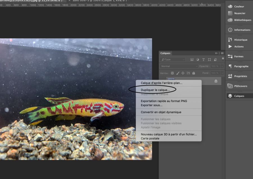
Task: Toggle lock position move icon
Action: [183, 73]
